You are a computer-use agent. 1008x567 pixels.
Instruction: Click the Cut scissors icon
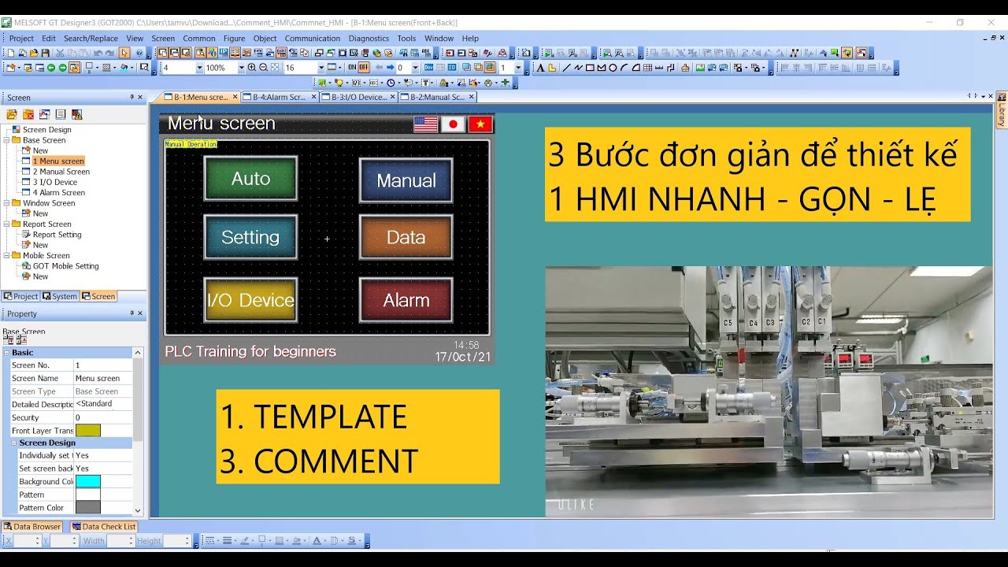point(60,53)
